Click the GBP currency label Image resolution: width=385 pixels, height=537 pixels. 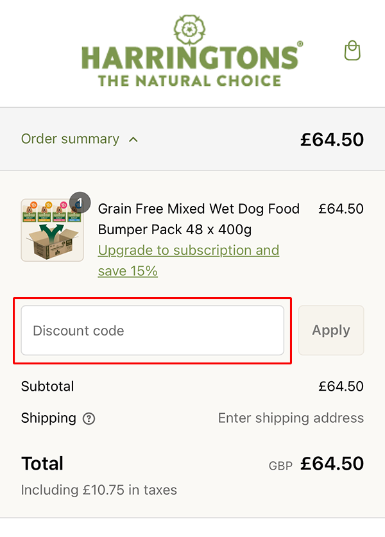point(280,466)
